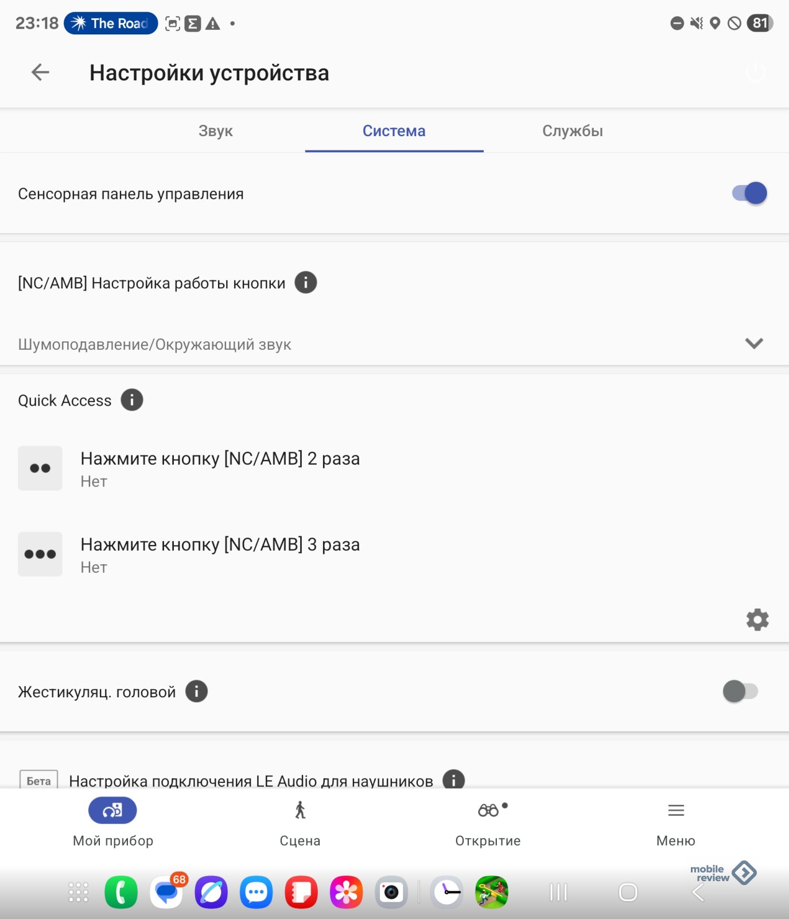Switch to the Звук tab
This screenshot has height=919, width=789.
pyautogui.click(x=216, y=131)
